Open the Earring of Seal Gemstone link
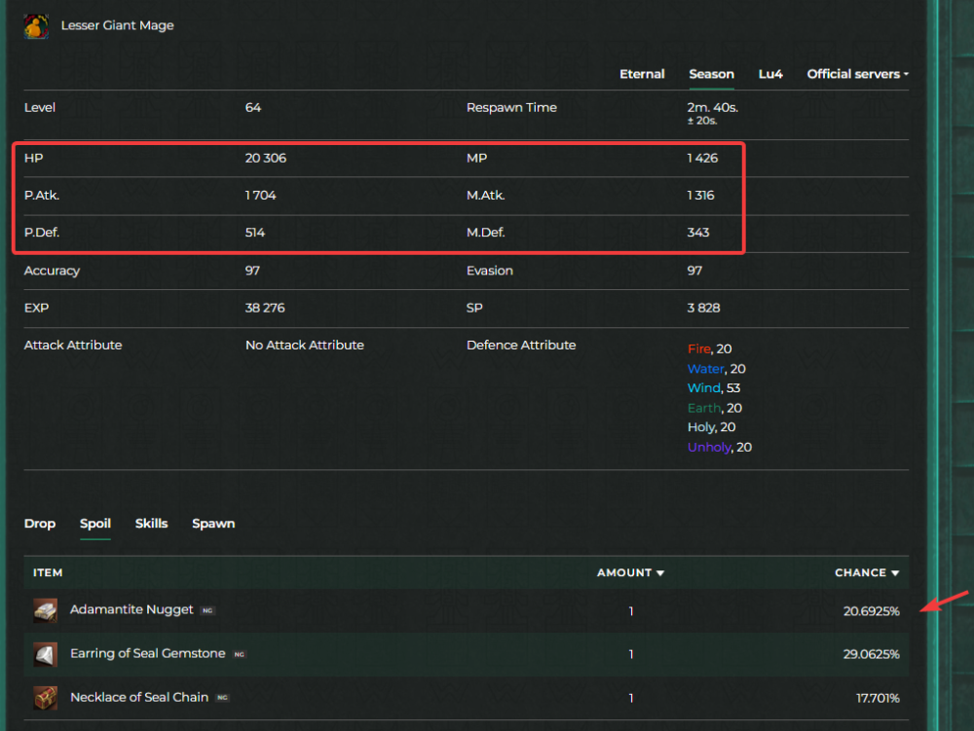Image resolution: width=974 pixels, height=731 pixels. 147,654
